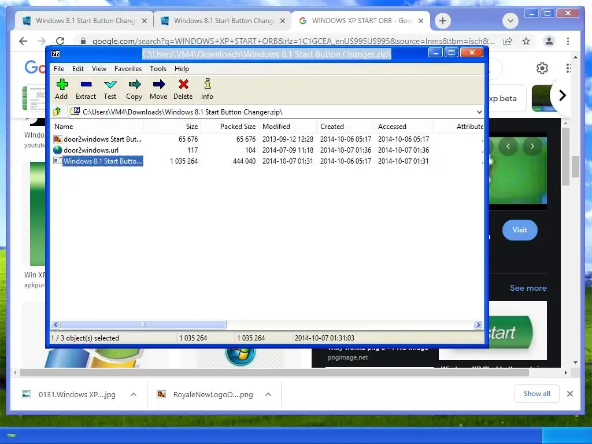Click the Google logo
Screen dimensions: 592x444
(35, 68)
